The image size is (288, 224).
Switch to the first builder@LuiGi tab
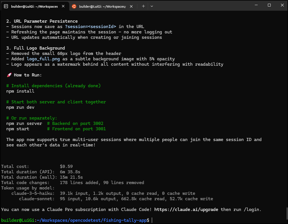coord(35,7)
